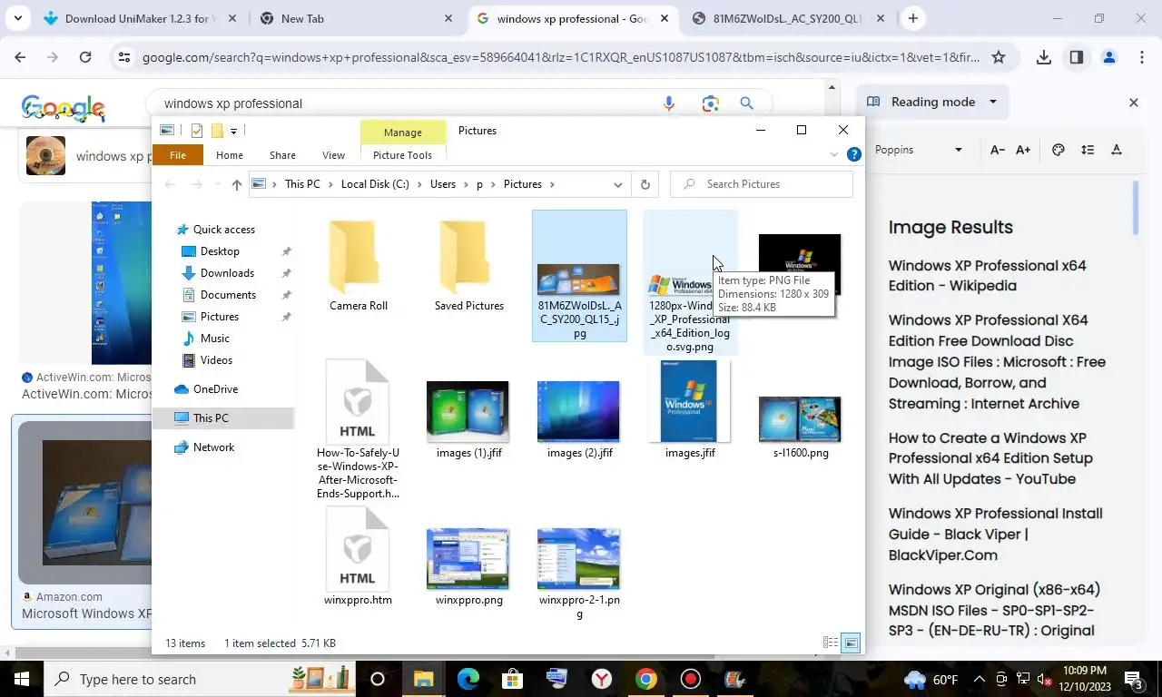Select the winxppro.htm file
The width and height of the screenshot is (1162, 697).
pyautogui.click(x=358, y=558)
